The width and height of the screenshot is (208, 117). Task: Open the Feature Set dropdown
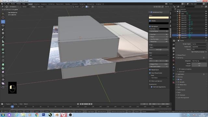[199, 47]
